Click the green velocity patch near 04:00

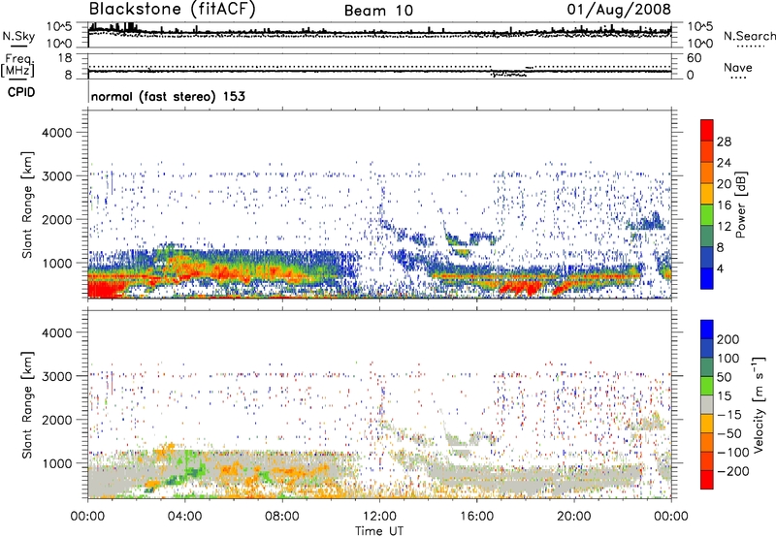click(x=188, y=470)
